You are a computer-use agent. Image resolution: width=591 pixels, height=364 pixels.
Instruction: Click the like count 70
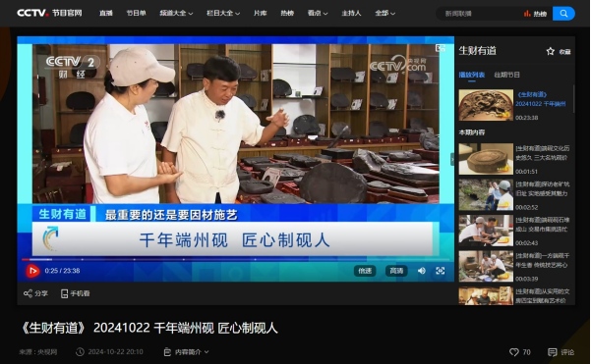[x=526, y=352]
